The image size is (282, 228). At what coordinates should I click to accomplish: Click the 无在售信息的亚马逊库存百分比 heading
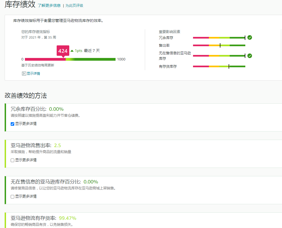pos(46,182)
